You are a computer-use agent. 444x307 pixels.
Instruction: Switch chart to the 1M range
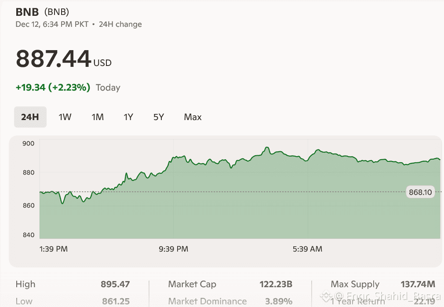click(98, 117)
